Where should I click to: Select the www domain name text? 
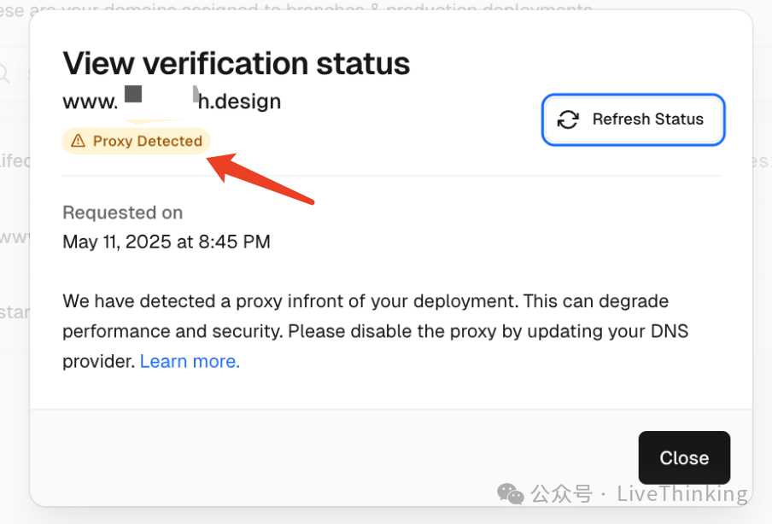pyautogui.click(x=172, y=102)
